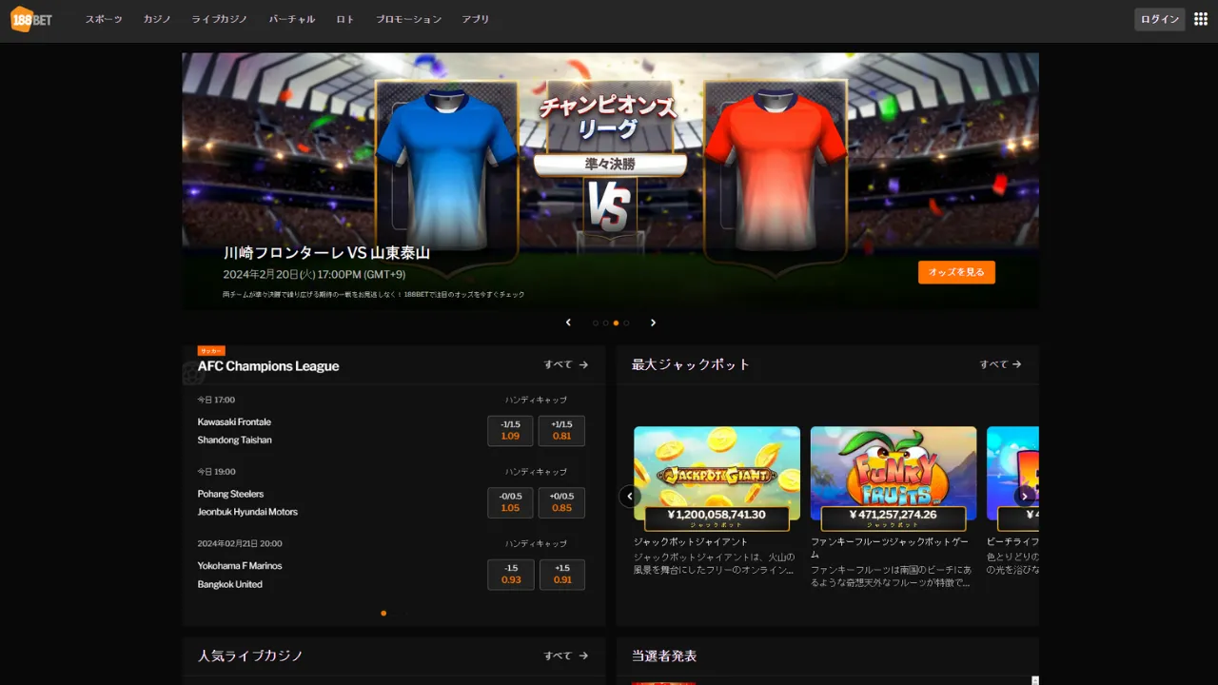Go to previous banner slide arrow
This screenshot has height=685, width=1218.
pos(568,323)
